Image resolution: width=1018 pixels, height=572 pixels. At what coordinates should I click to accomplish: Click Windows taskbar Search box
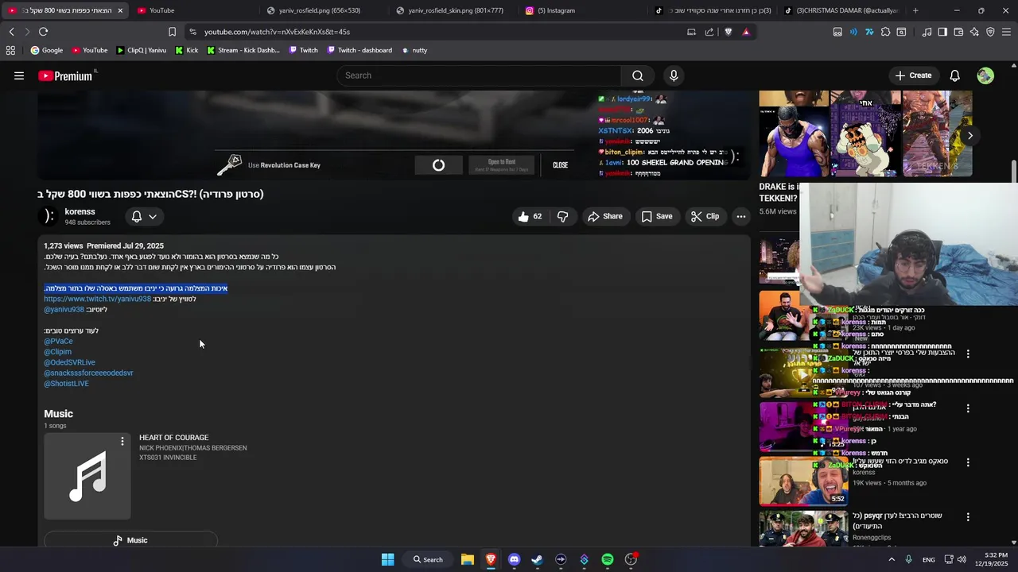coord(428,559)
